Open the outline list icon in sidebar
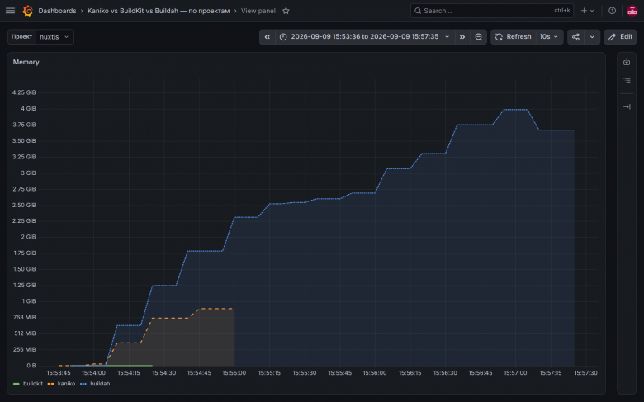 click(x=627, y=80)
